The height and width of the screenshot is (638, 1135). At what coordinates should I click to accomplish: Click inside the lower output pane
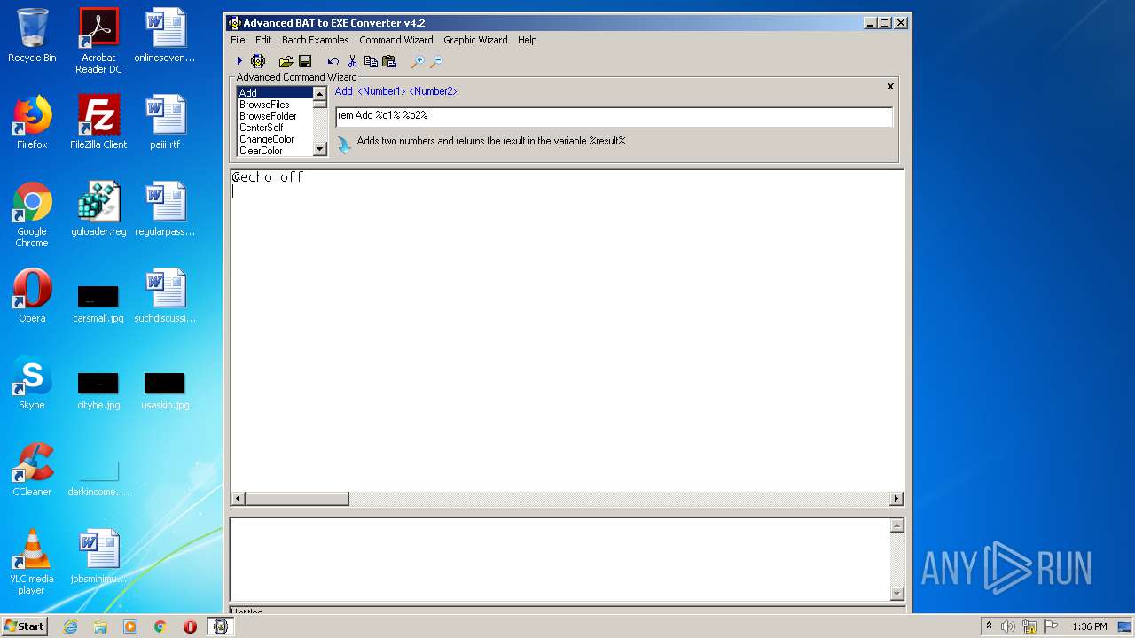coord(560,559)
